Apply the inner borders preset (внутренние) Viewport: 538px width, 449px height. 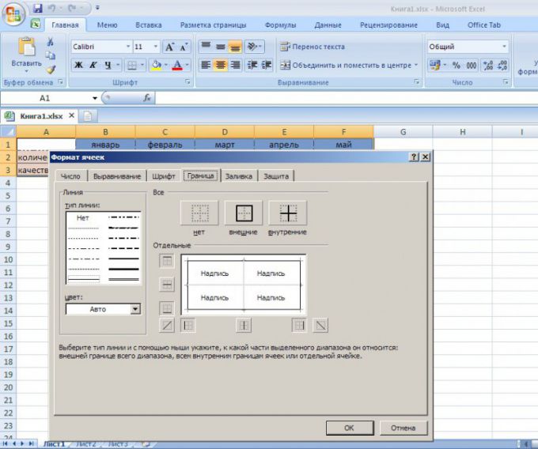[x=287, y=213]
